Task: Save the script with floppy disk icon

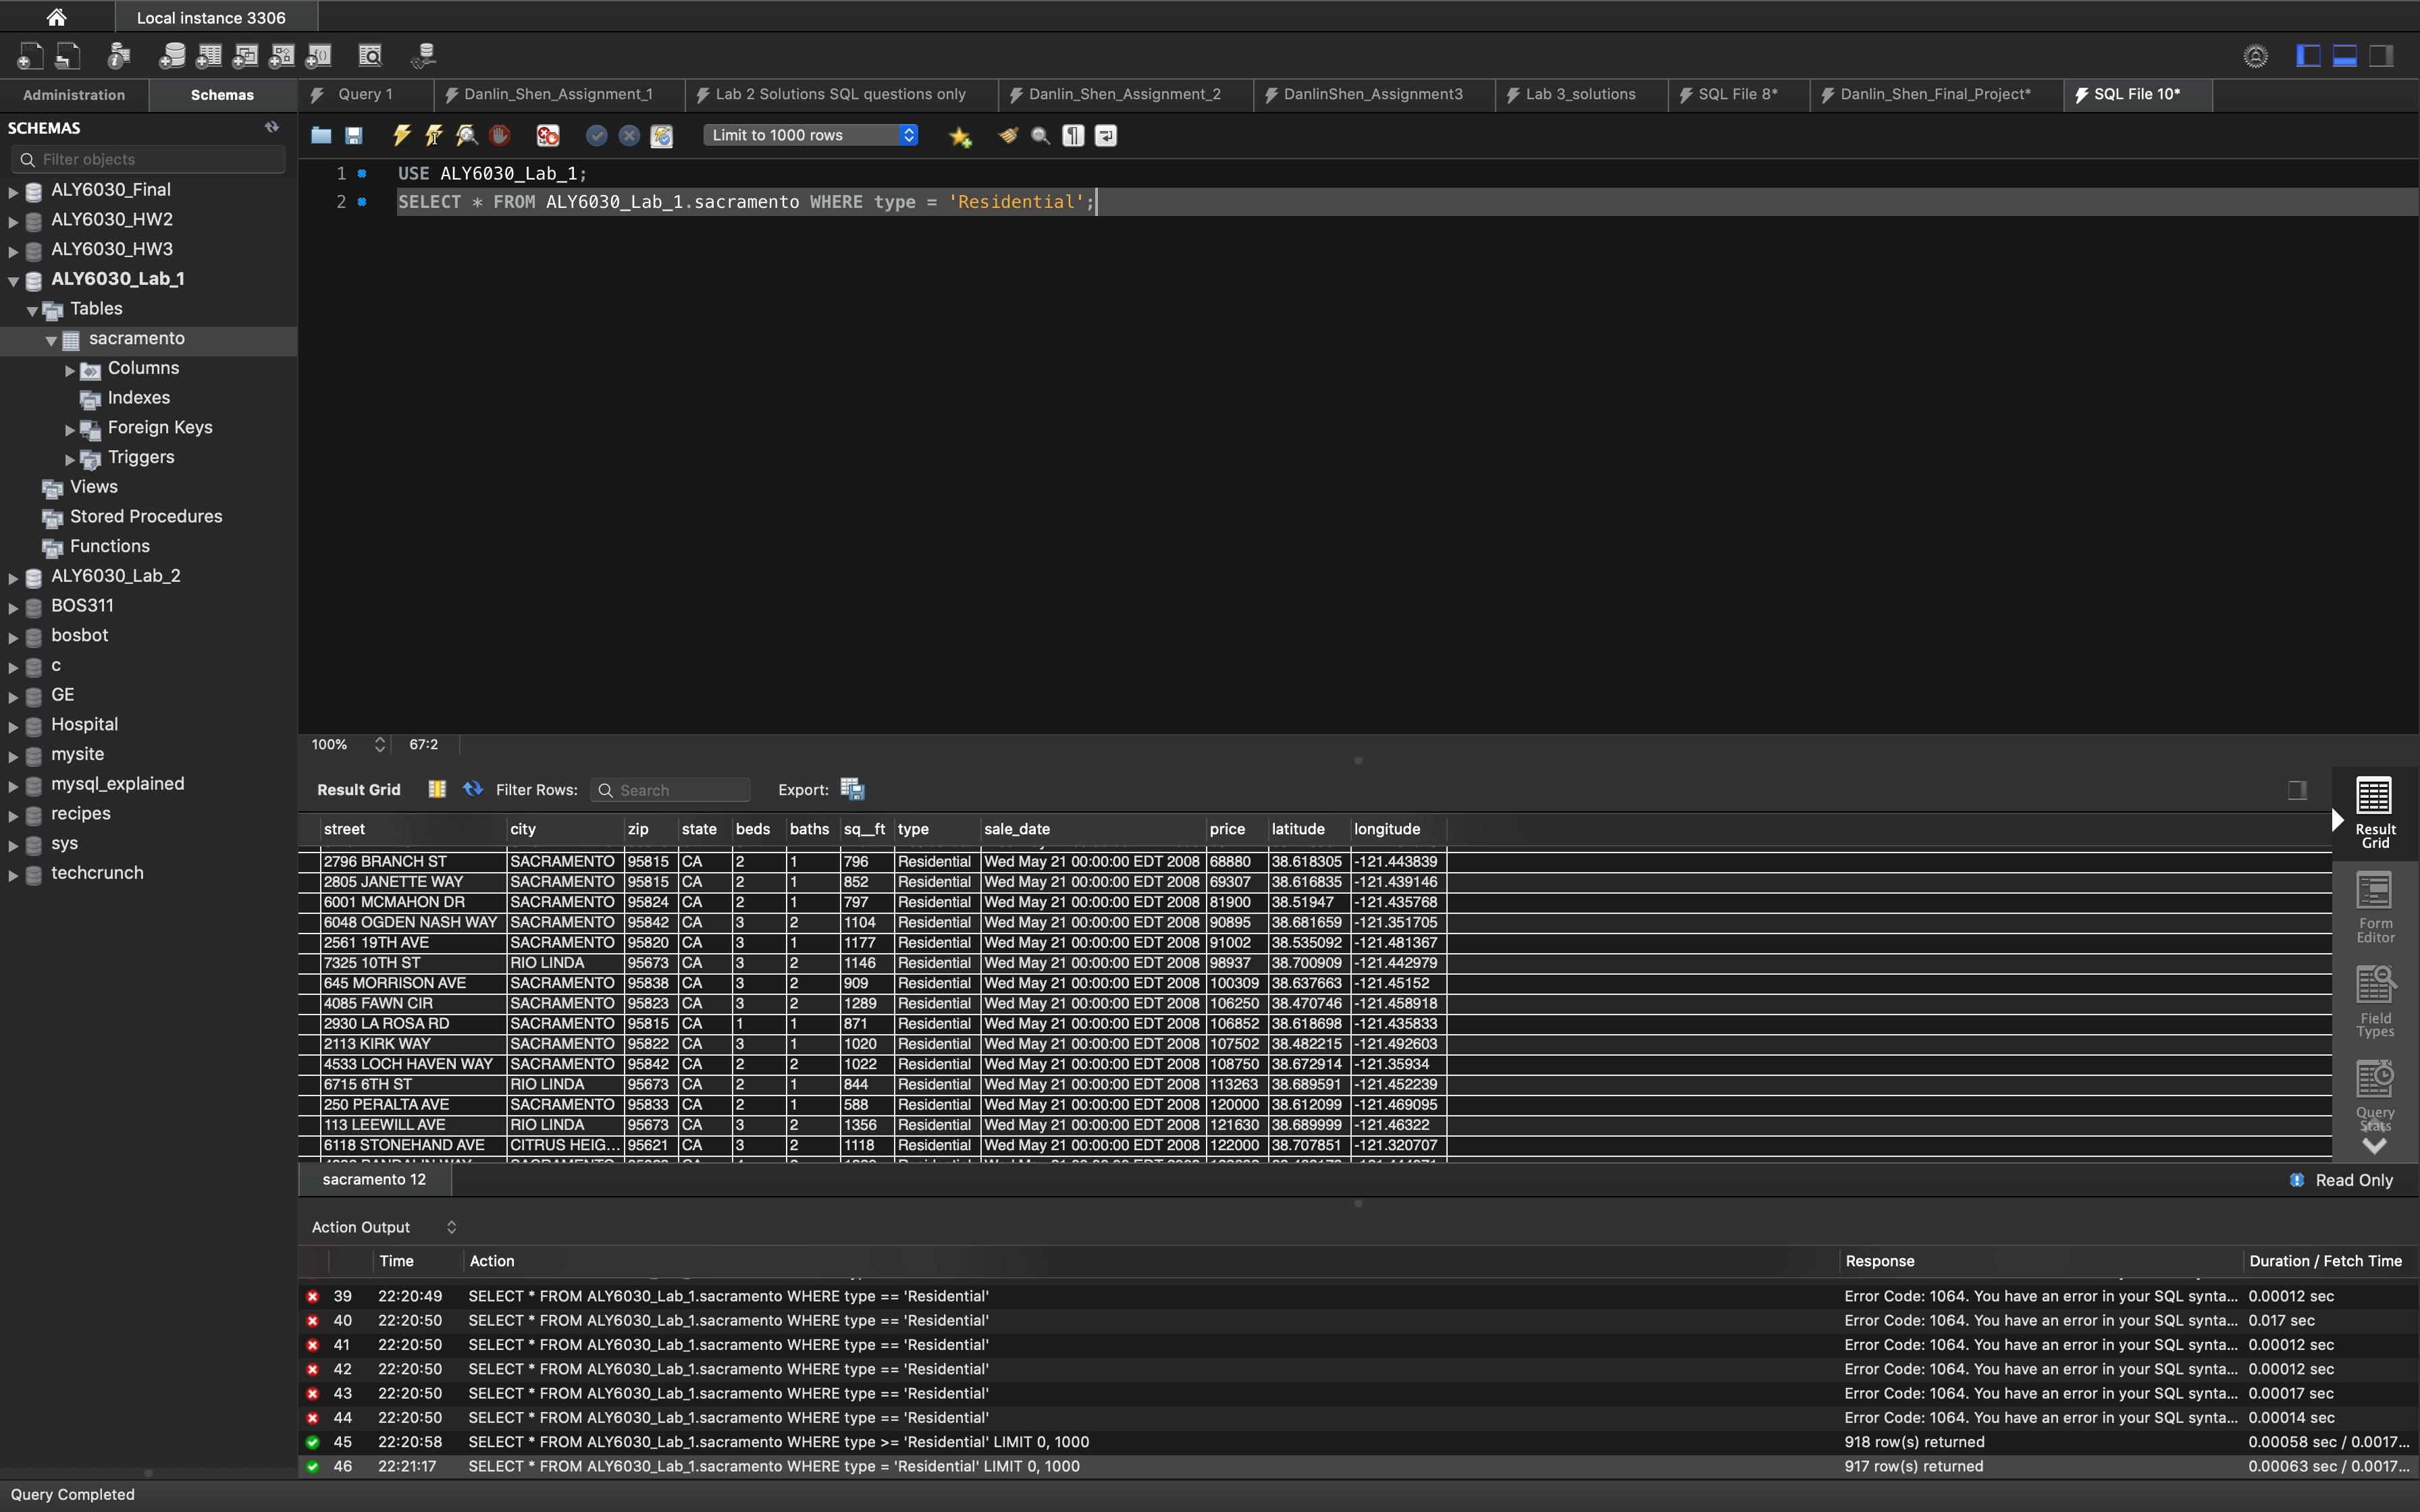Action: 354,135
